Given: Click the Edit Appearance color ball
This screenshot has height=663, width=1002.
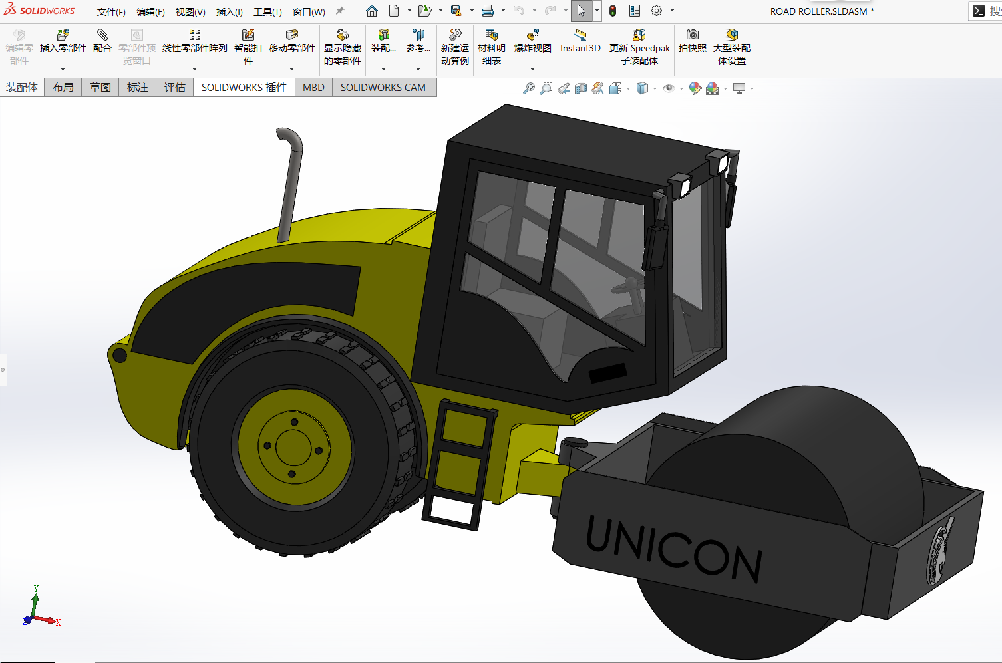Looking at the screenshot, I should click(695, 88).
